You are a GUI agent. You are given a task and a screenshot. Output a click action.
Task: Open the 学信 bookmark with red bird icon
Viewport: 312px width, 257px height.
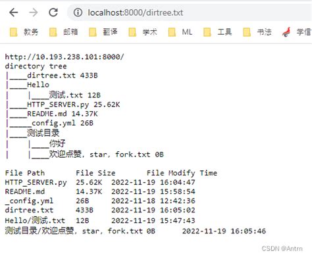point(297,32)
